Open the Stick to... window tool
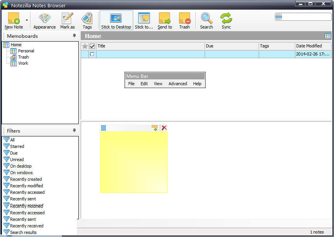Viewport: 334px width, 237px height. (x=144, y=21)
